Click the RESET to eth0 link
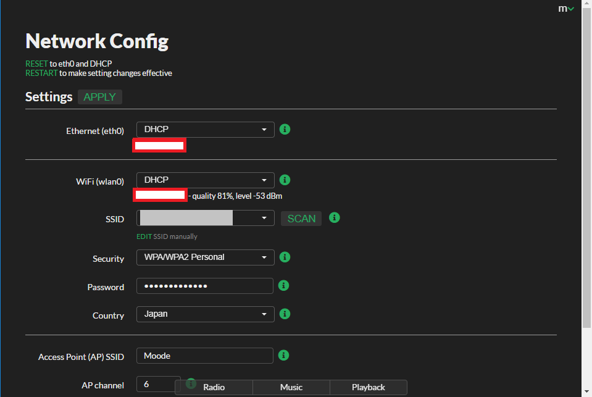This screenshot has width=592, height=397. (36, 64)
